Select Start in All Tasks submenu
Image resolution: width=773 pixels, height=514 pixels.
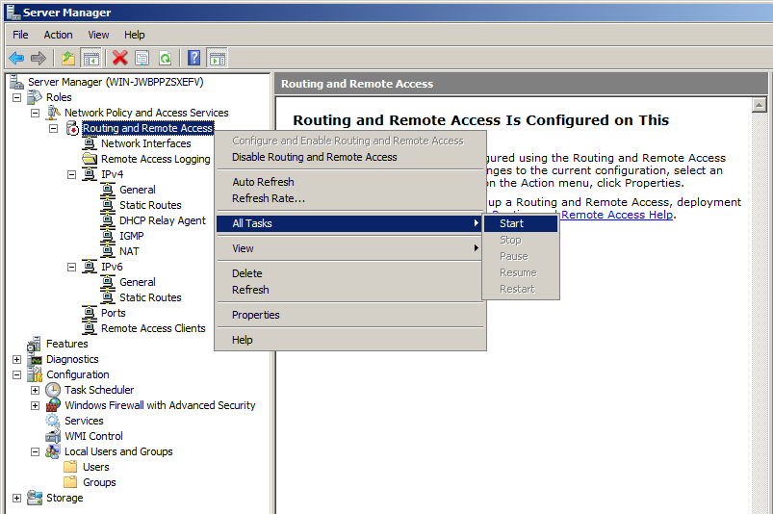[x=521, y=223]
